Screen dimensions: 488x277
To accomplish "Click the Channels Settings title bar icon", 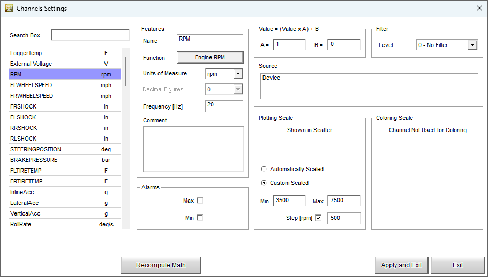I will 9,9.
